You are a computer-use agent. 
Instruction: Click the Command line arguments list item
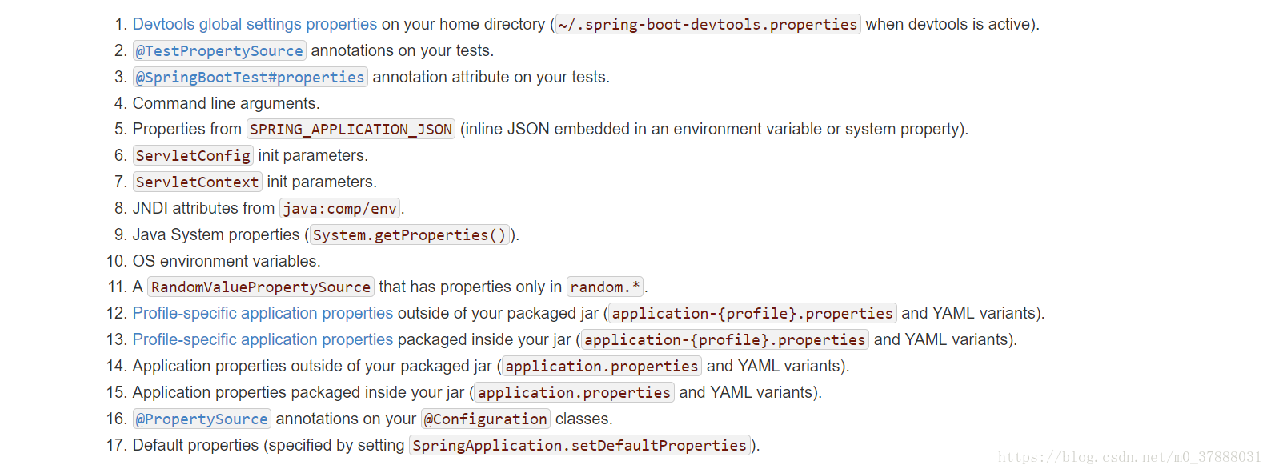(226, 103)
